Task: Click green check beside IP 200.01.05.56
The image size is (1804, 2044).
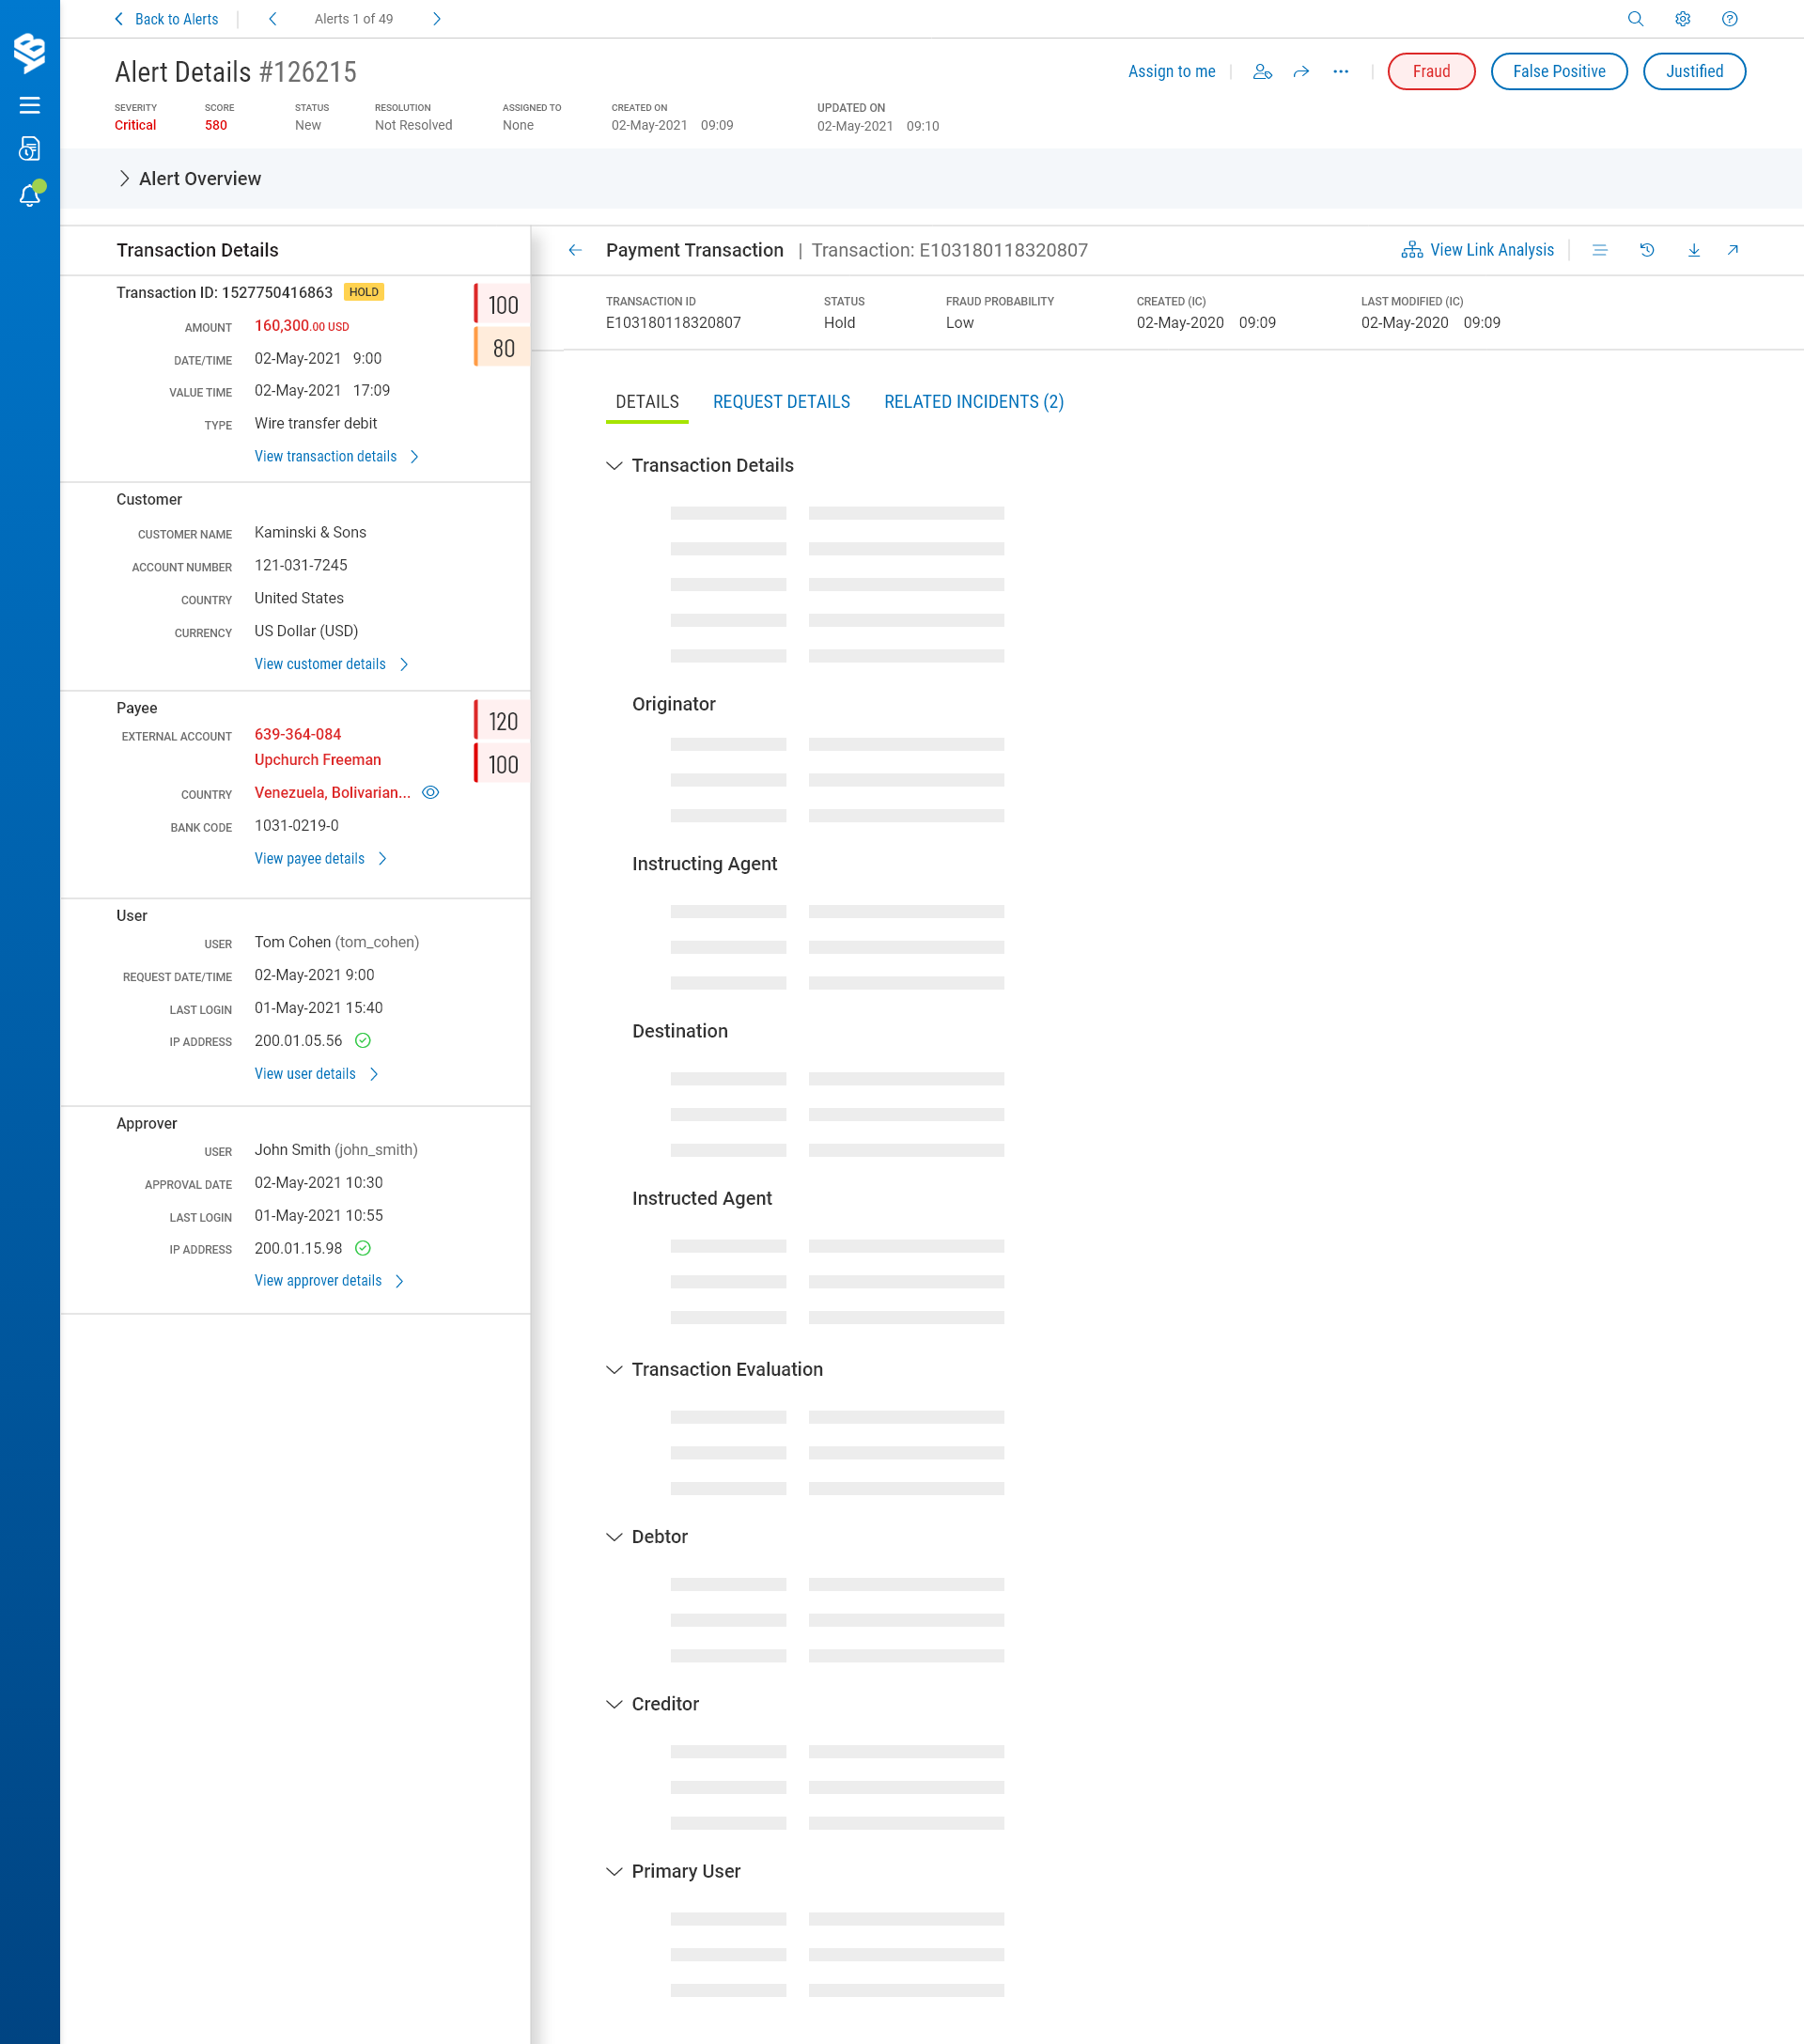Action: (363, 1040)
